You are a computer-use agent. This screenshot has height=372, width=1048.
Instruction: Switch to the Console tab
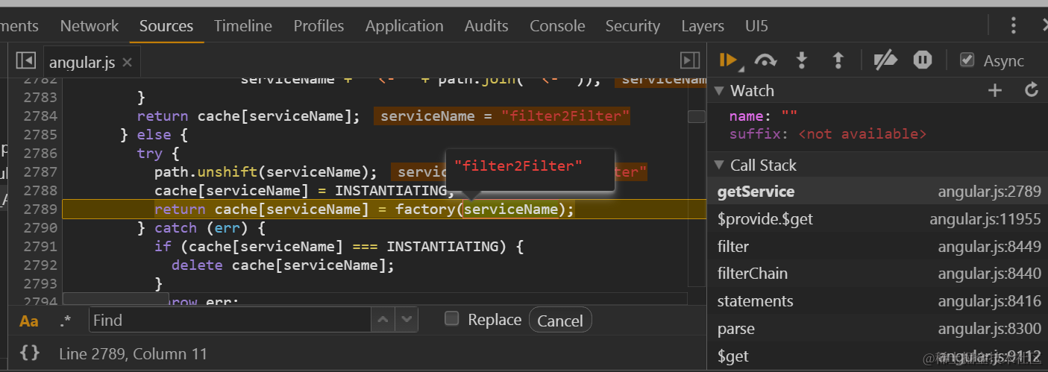[x=557, y=26]
